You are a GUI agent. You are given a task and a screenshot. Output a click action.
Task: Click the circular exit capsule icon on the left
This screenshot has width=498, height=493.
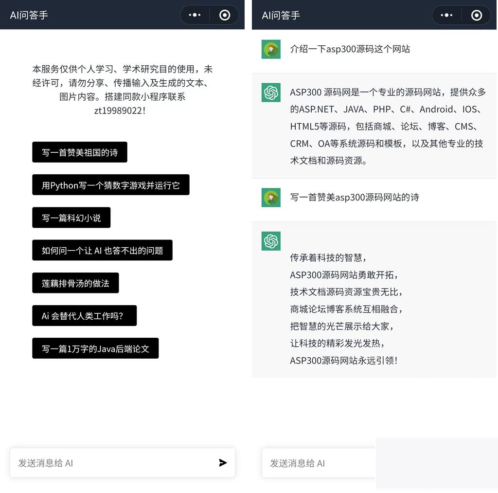click(x=225, y=15)
